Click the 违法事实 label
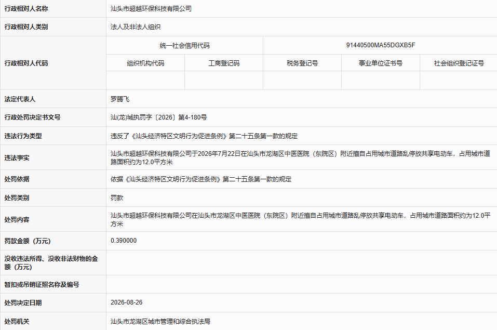This screenshot has width=497, height=330. (17, 157)
